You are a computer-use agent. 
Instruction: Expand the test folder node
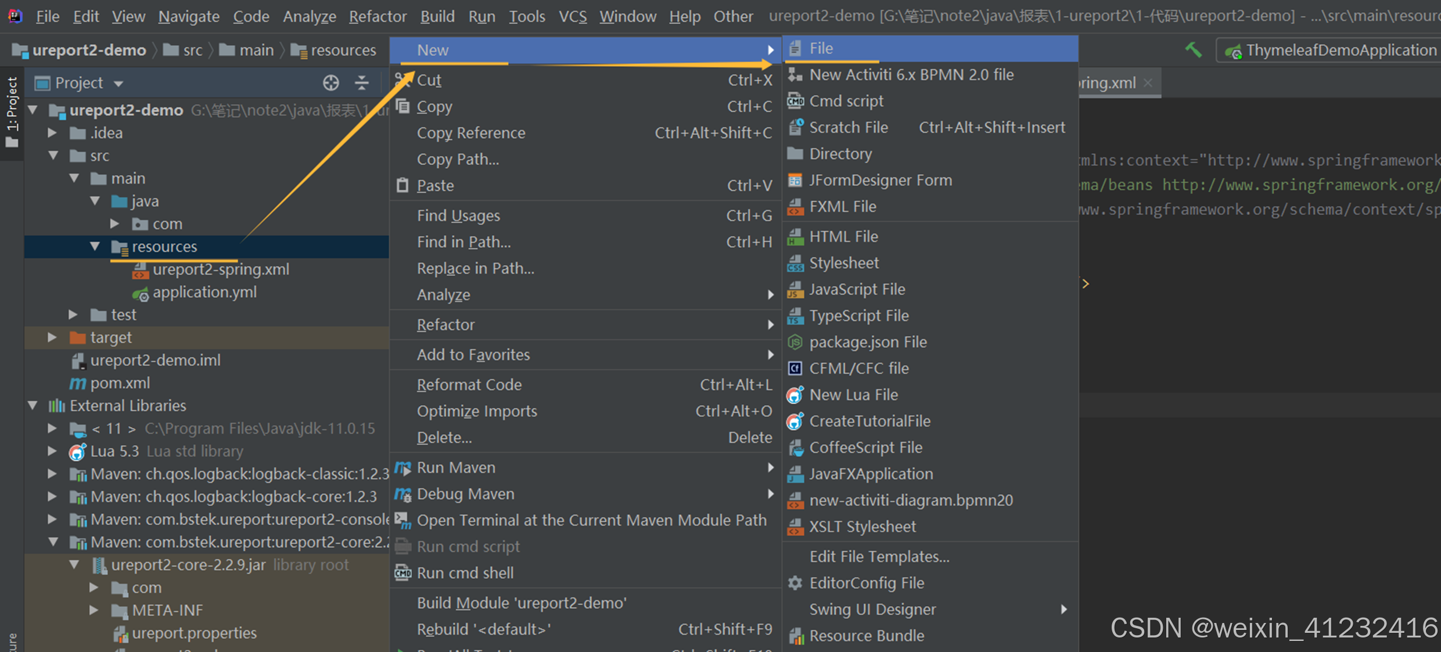click(x=73, y=315)
